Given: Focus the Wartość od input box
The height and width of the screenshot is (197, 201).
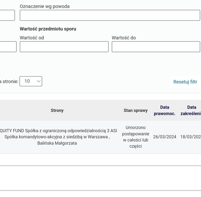Looking at the screenshot, I should [64, 47].
